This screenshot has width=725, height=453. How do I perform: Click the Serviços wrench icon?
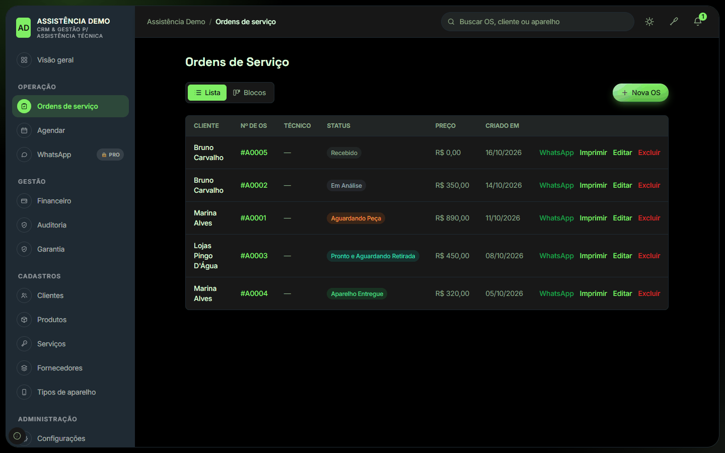pyautogui.click(x=24, y=344)
